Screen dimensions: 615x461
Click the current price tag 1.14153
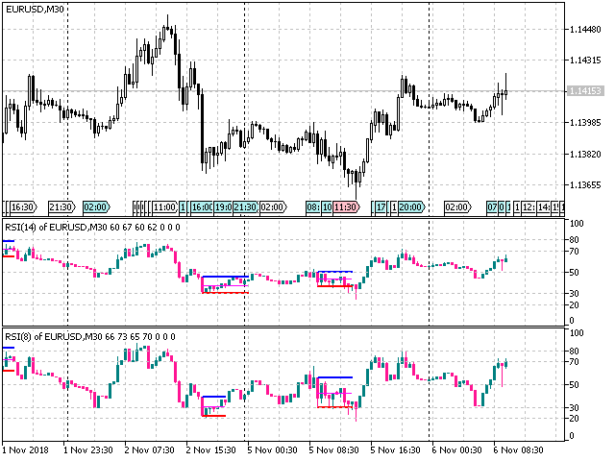point(585,91)
